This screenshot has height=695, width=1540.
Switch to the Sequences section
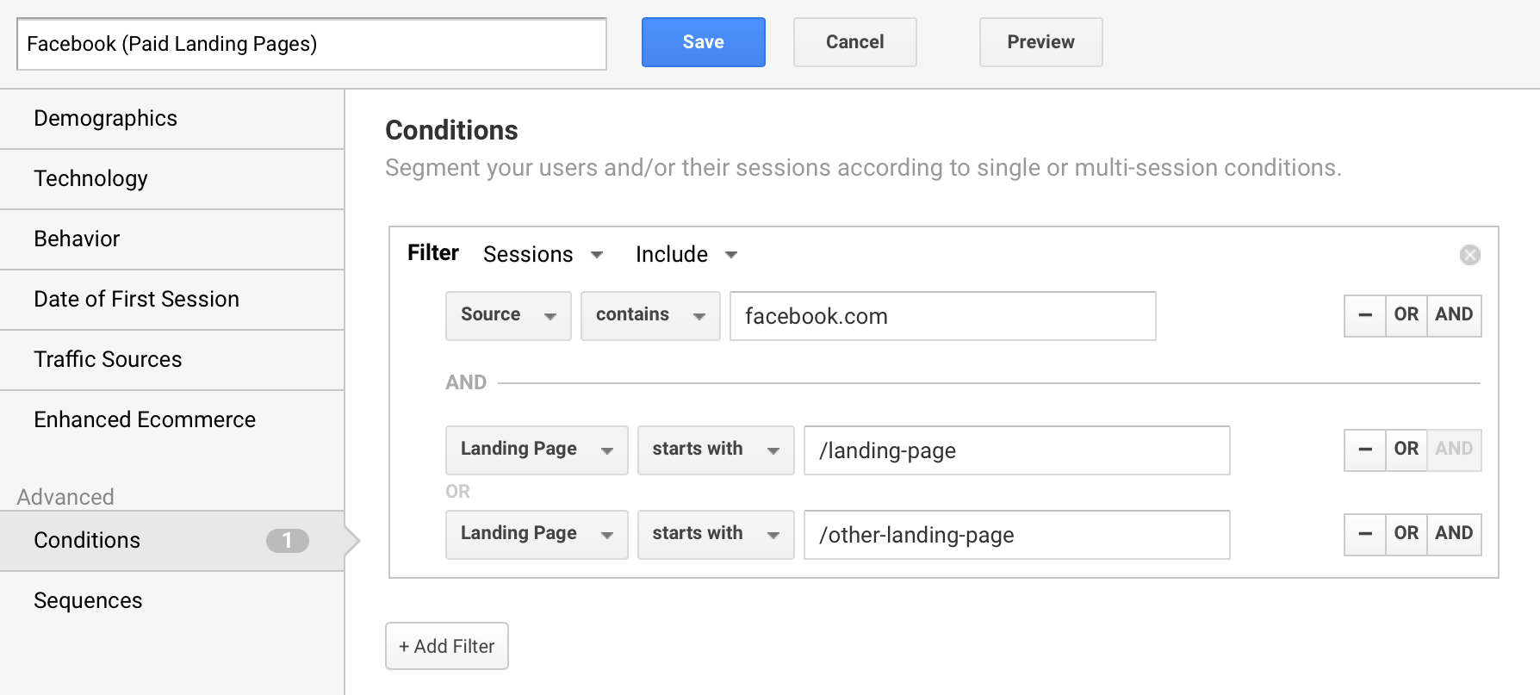(x=88, y=600)
